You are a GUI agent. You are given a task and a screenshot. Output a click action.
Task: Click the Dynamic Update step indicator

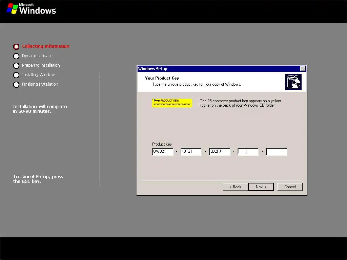click(x=16, y=56)
